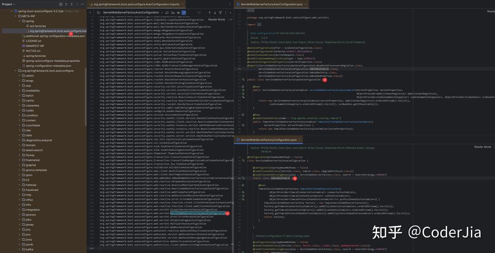Select the hazelcast package
This screenshot has height=253, width=495.
click(32, 190)
